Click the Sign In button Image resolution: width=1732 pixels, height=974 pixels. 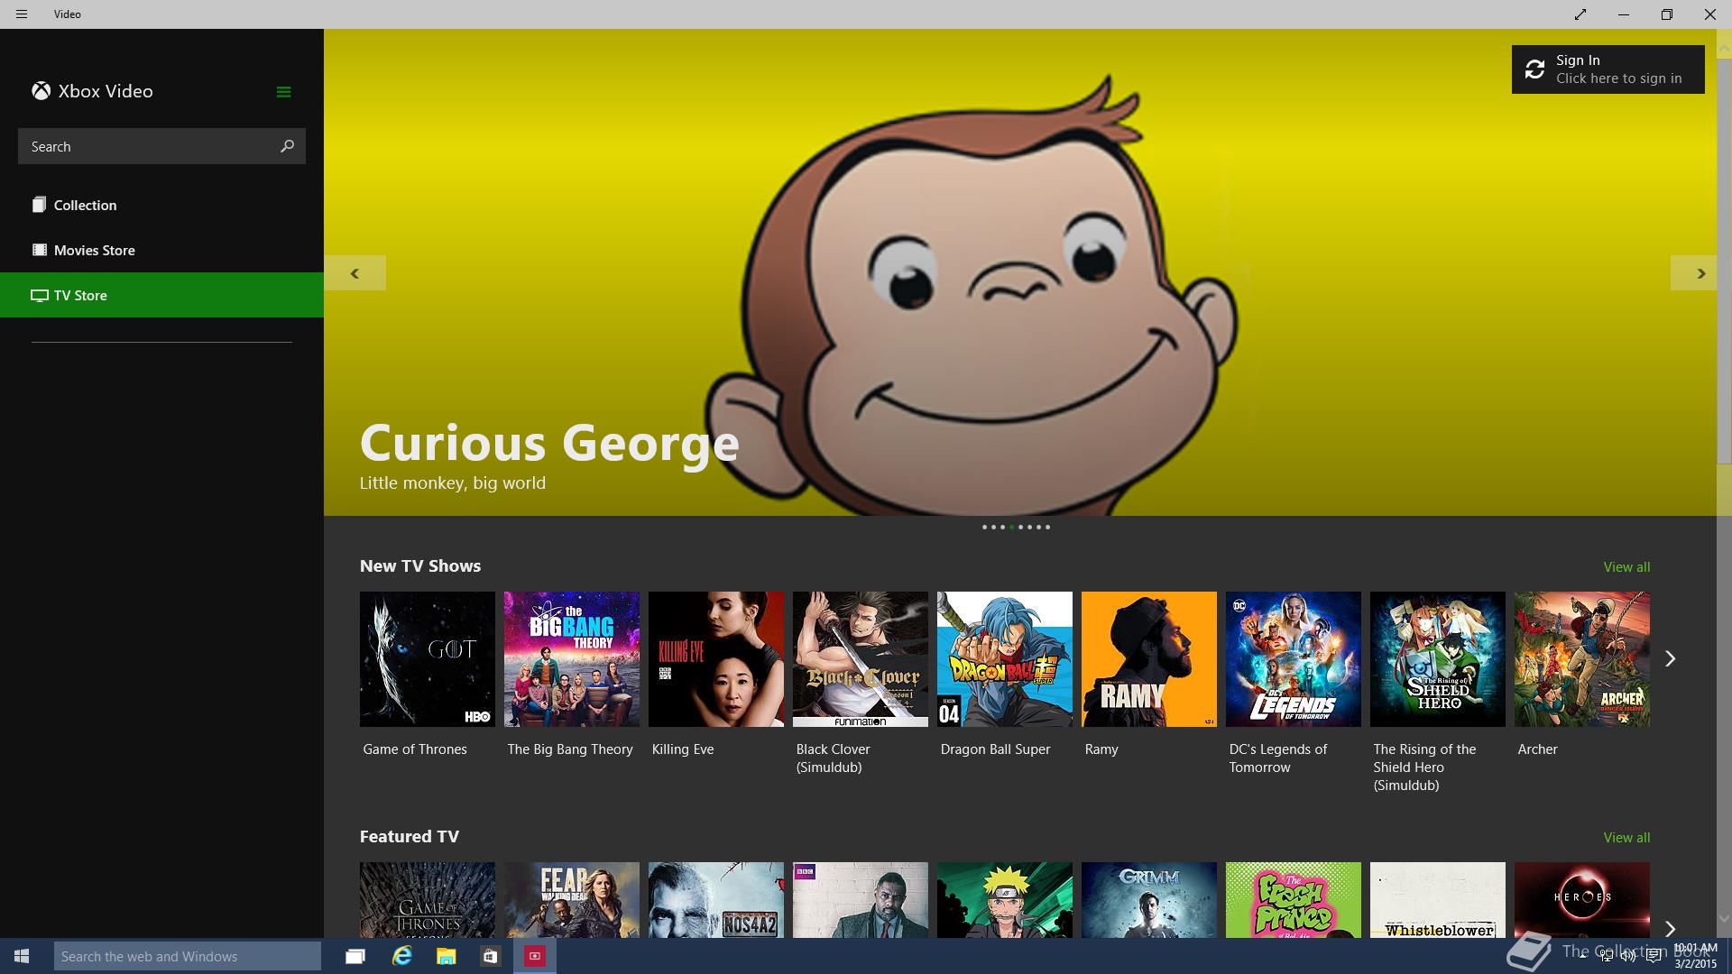click(x=1608, y=69)
